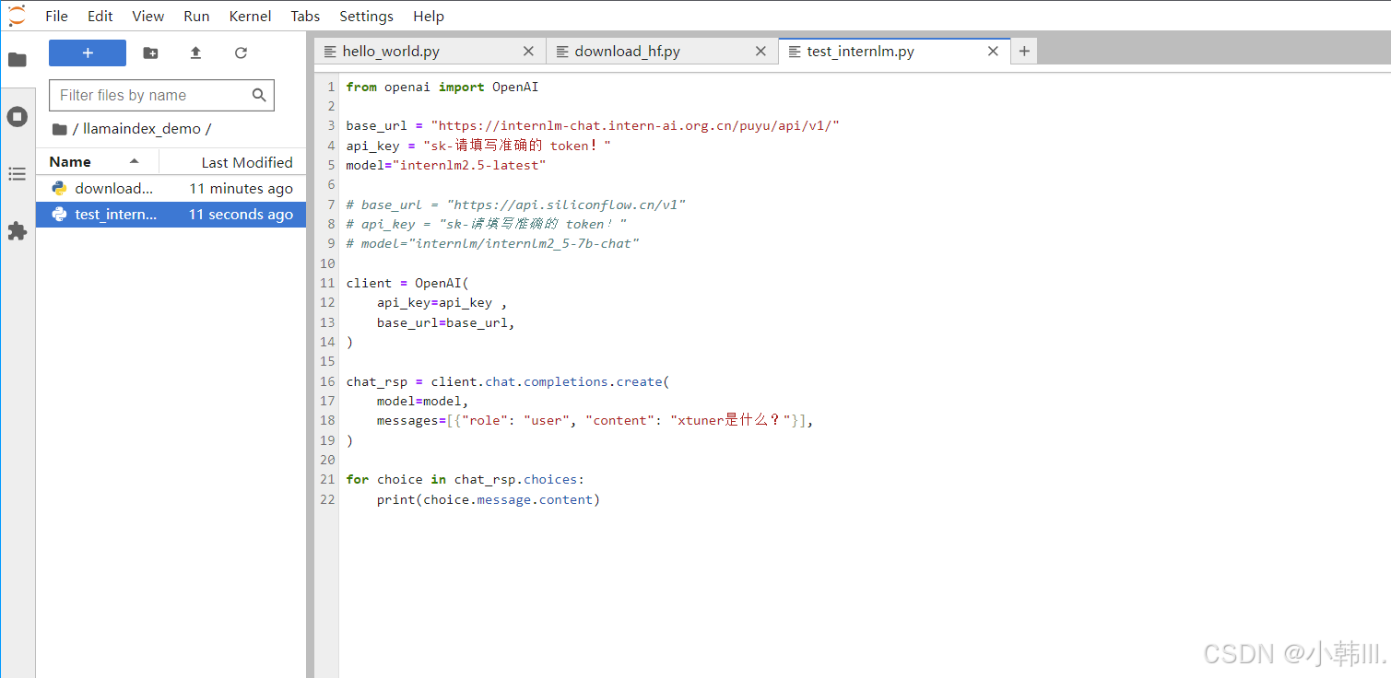The image size is (1391, 678).
Task: Click the blue new launcher button
Action: point(87,53)
